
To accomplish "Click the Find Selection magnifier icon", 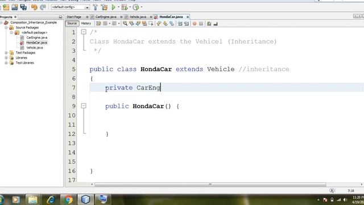I will coord(125,23).
